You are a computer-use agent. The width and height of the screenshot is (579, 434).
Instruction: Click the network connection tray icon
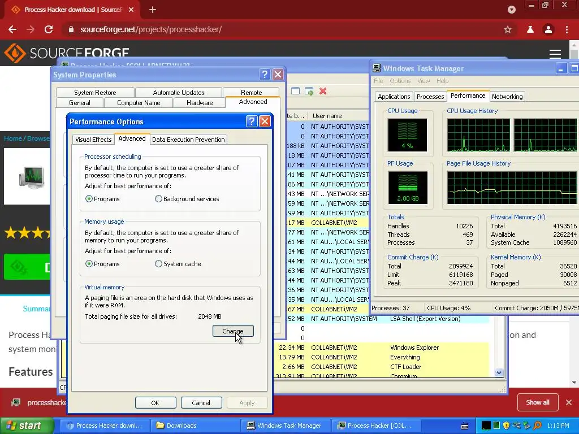[x=517, y=426]
